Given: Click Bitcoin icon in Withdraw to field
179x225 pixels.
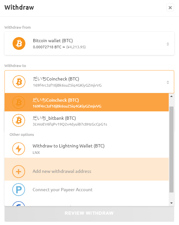Looking at the screenshot, I should pyautogui.click(x=19, y=82).
